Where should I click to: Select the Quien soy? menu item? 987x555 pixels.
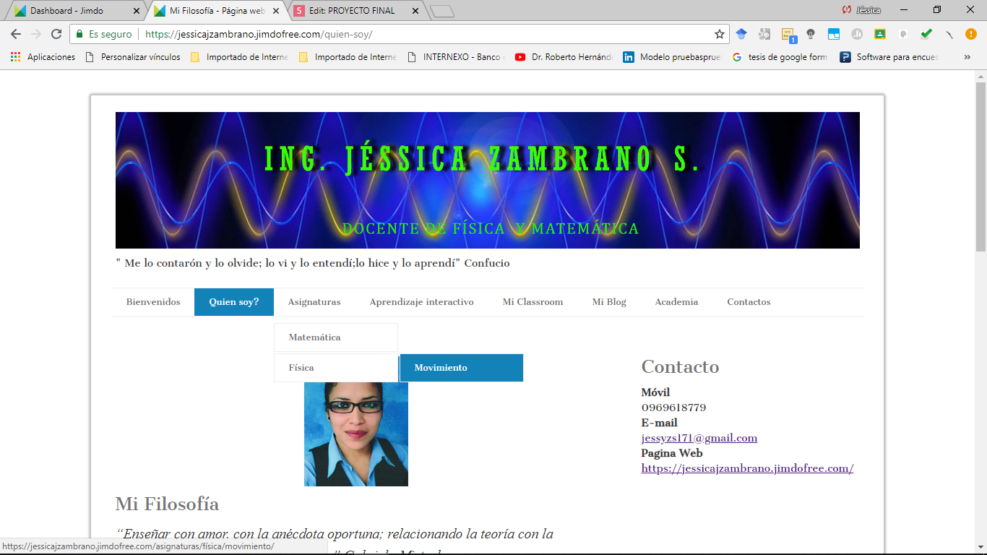(x=234, y=302)
